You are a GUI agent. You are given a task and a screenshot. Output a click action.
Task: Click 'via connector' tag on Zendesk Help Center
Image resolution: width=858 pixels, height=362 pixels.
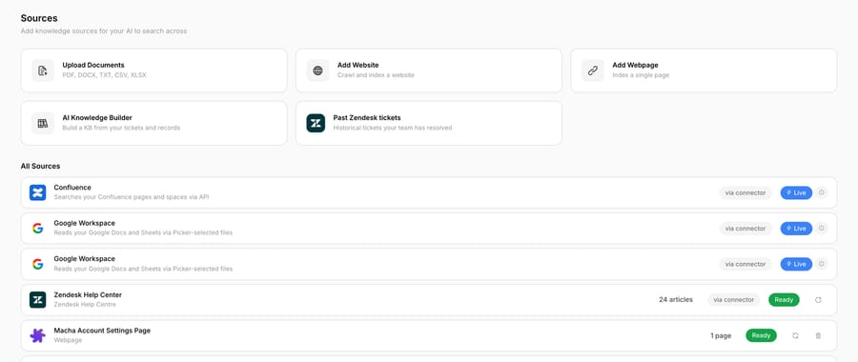[734, 300]
